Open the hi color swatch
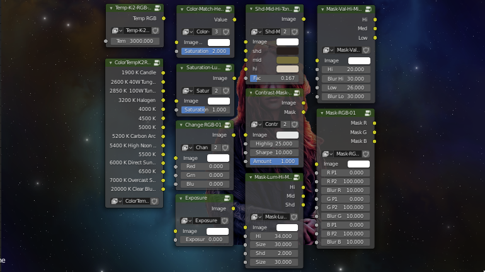Screen dimensions: 485x272 coord(287,69)
